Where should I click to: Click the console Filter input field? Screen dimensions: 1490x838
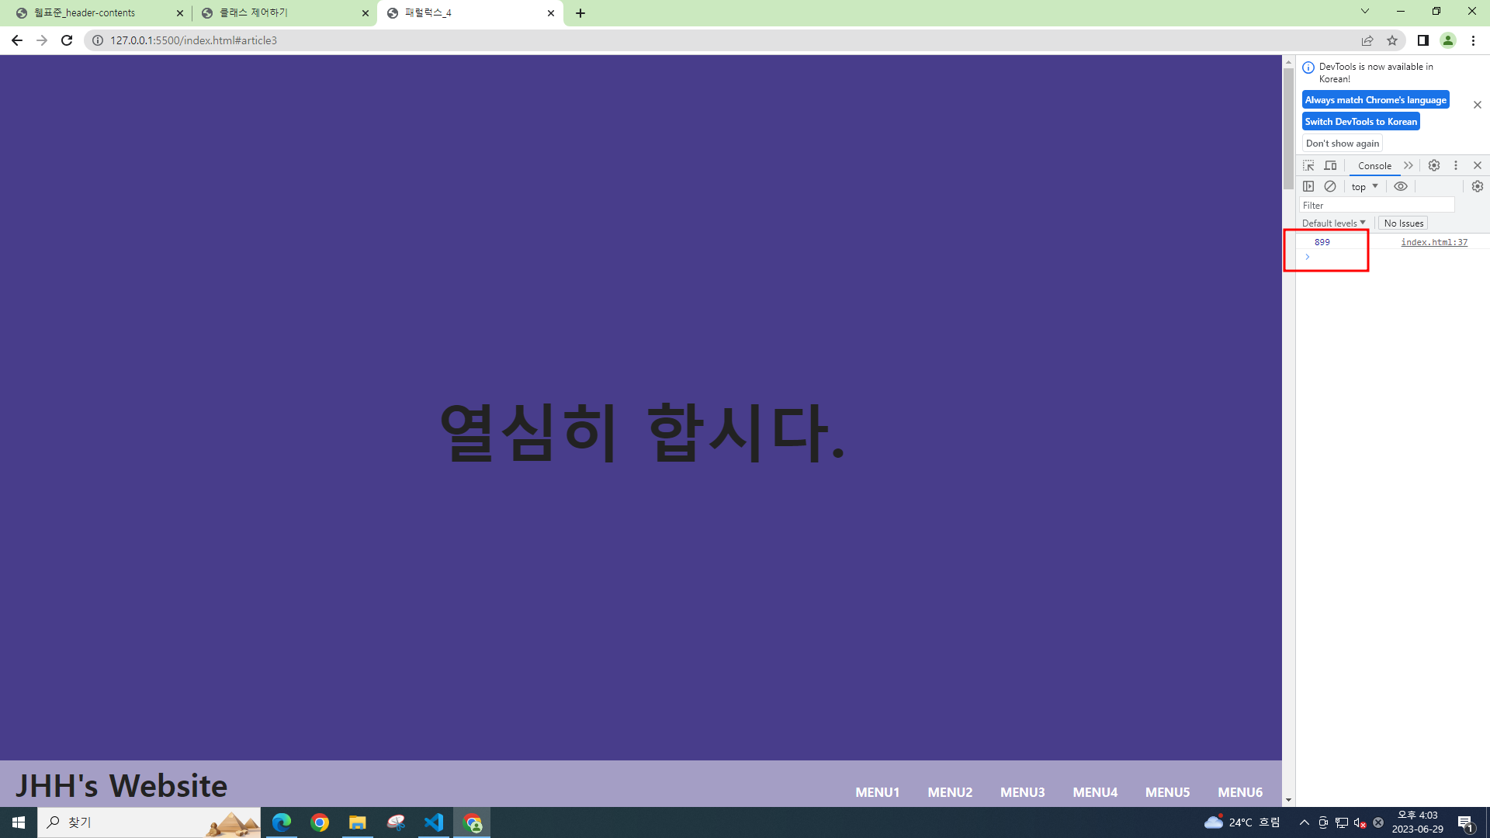tap(1376, 205)
